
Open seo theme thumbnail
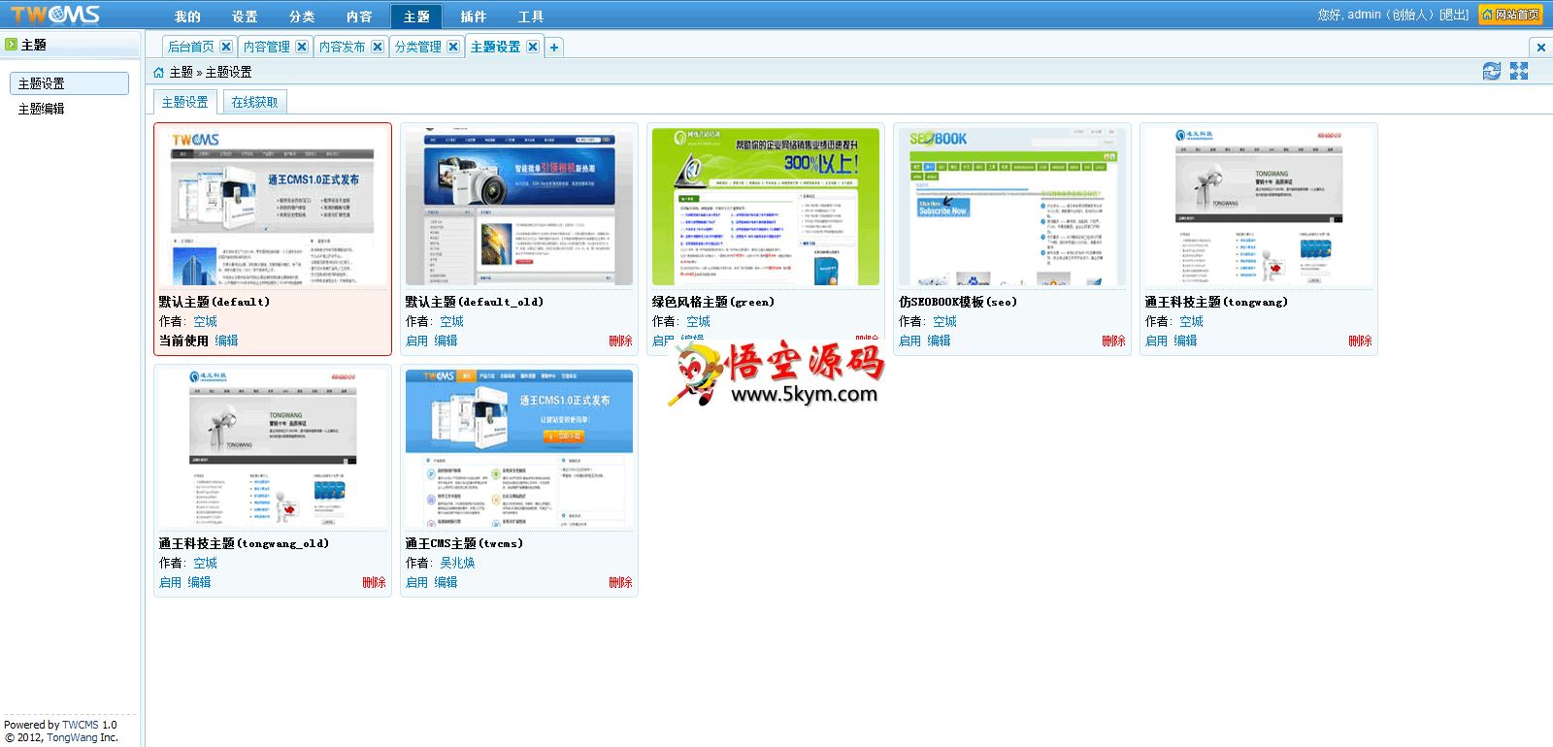point(1012,208)
